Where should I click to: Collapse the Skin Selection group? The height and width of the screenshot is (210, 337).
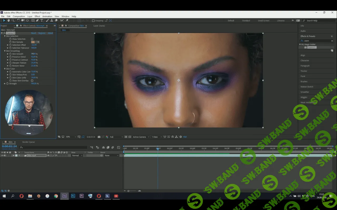click(5, 36)
